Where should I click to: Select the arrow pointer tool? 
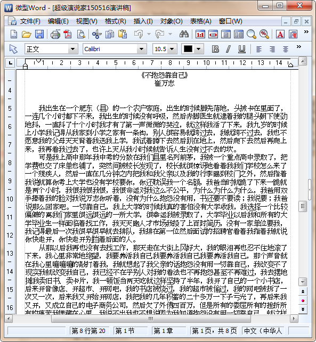coord(13,49)
